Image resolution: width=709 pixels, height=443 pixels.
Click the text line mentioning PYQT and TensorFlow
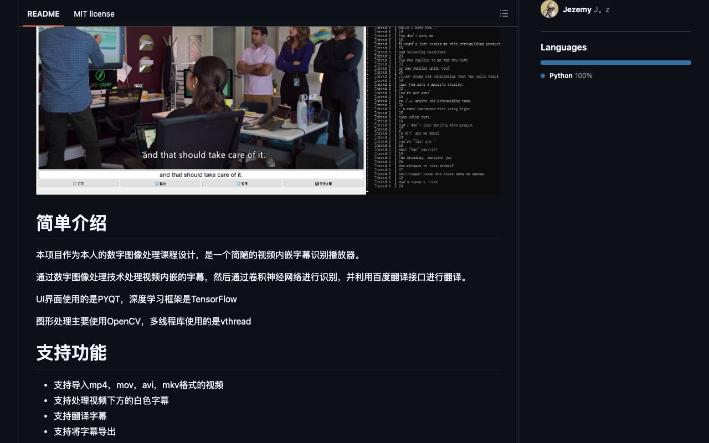tap(136, 299)
